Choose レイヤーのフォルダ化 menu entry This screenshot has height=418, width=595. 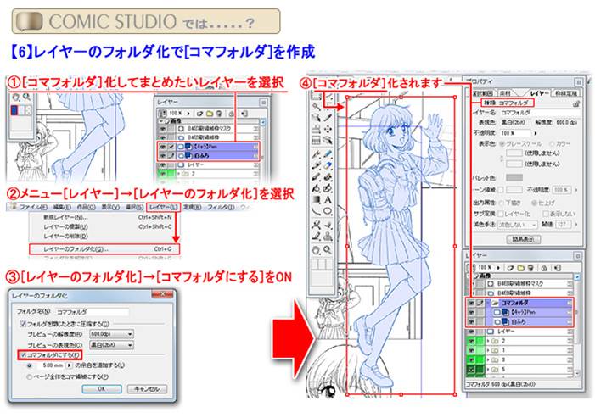(x=104, y=249)
